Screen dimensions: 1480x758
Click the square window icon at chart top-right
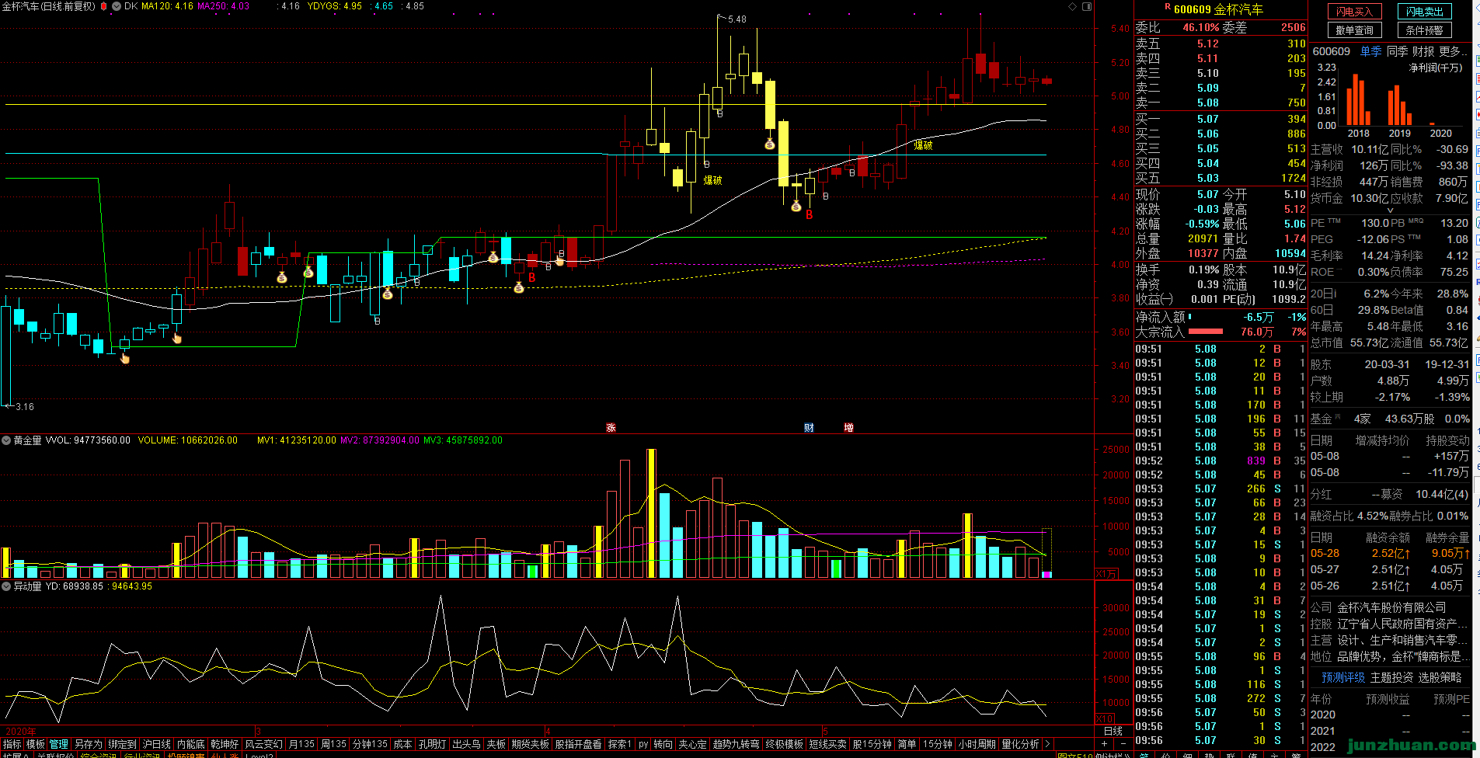[1087, 6]
